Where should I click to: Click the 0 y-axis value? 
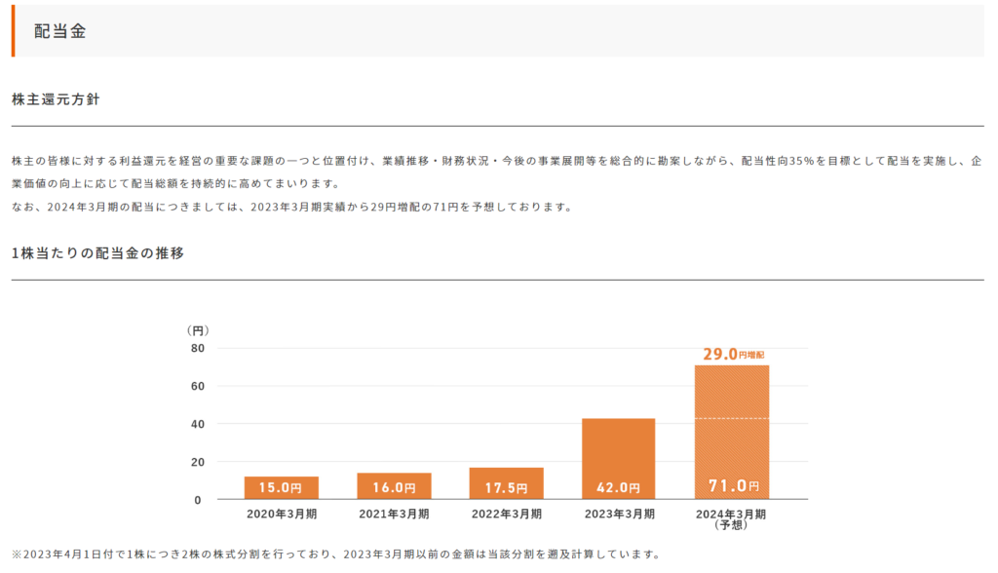pyautogui.click(x=198, y=500)
